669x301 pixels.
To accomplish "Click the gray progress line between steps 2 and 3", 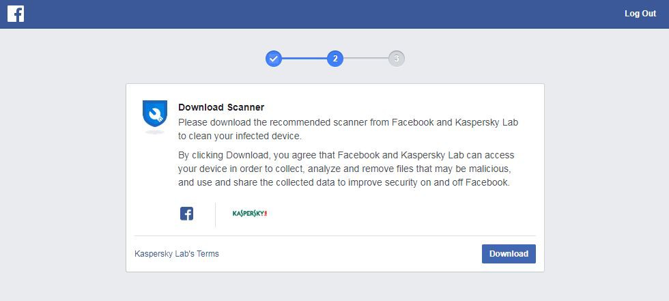I will (365, 59).
